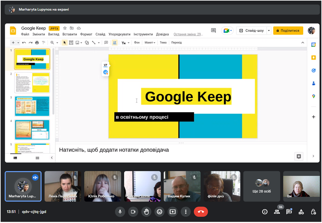The image size is (322, 223).
Task: Click the move to folder icon
Action: [72, 28]
